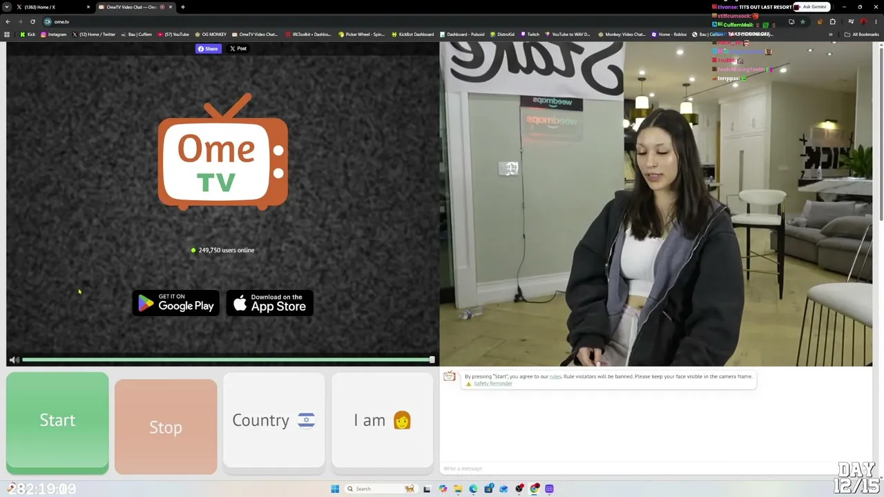The image size is (884, 497).
Task: Open the Windows Start menu
Action: (335, 489)
